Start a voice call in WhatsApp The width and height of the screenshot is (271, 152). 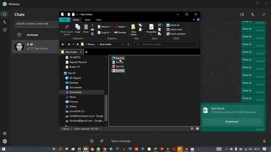[x=253, y=14]
